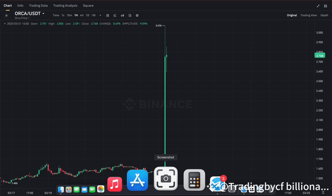332x196 pixels.
Task: Click the 2025/03/21 10:00 timestamp
Action: coord(18,24)
